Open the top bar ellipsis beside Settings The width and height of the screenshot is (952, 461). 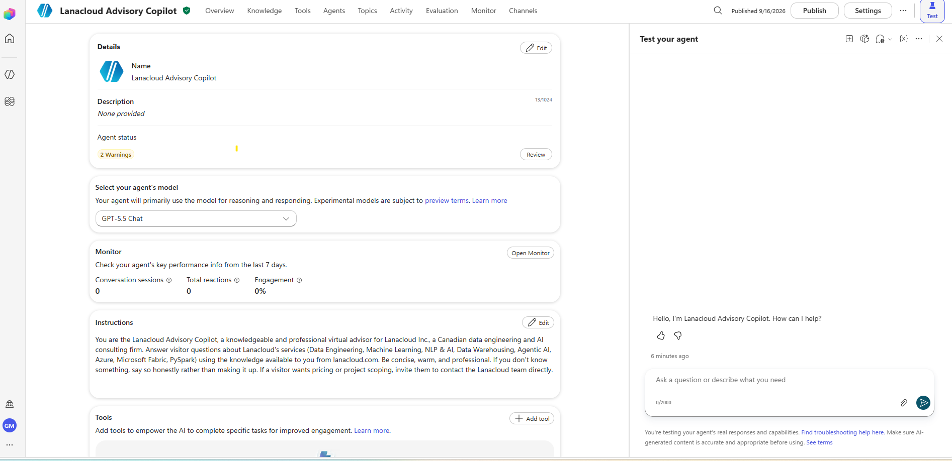pos(903,11)
